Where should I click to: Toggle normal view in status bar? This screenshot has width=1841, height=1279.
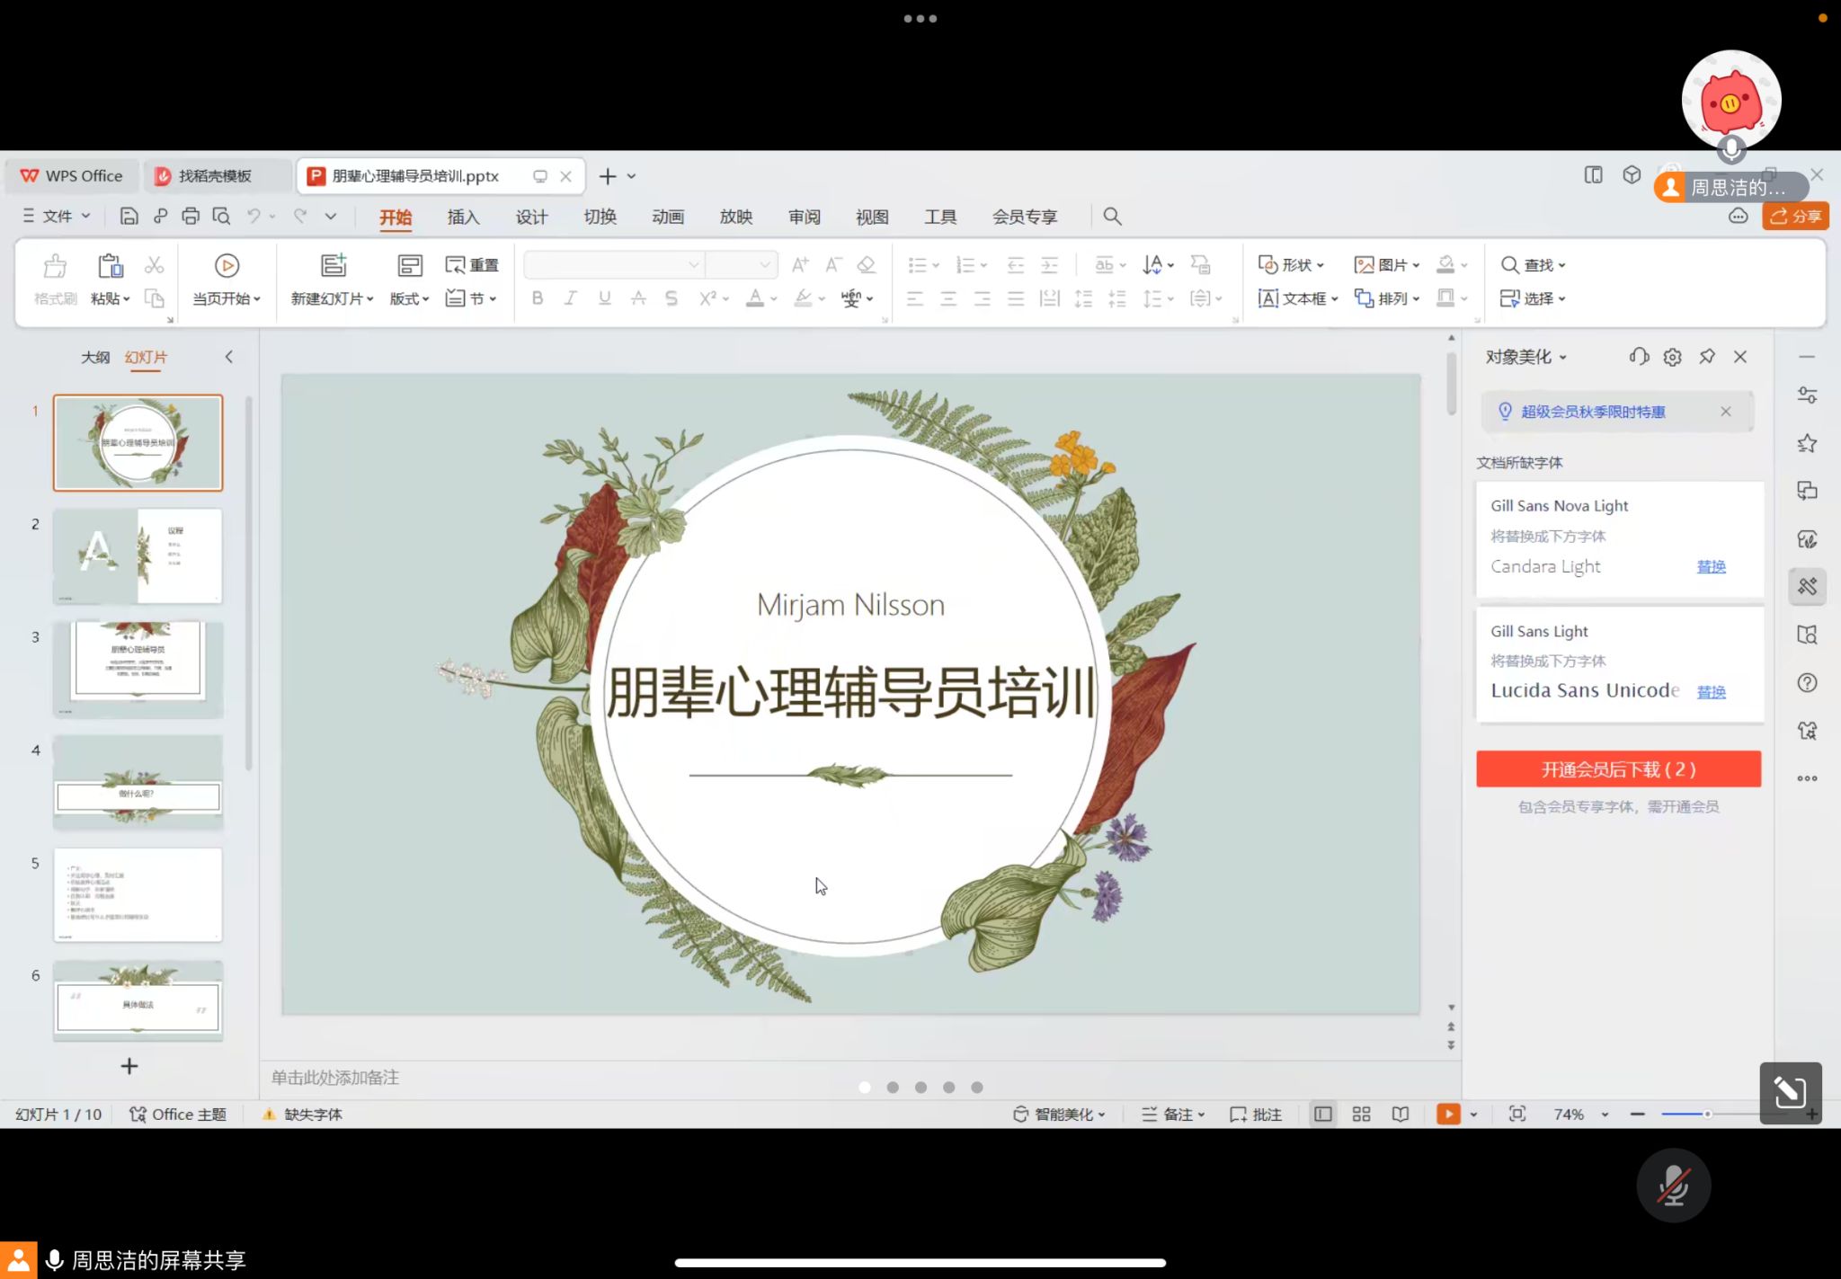pos(1322,1115)
